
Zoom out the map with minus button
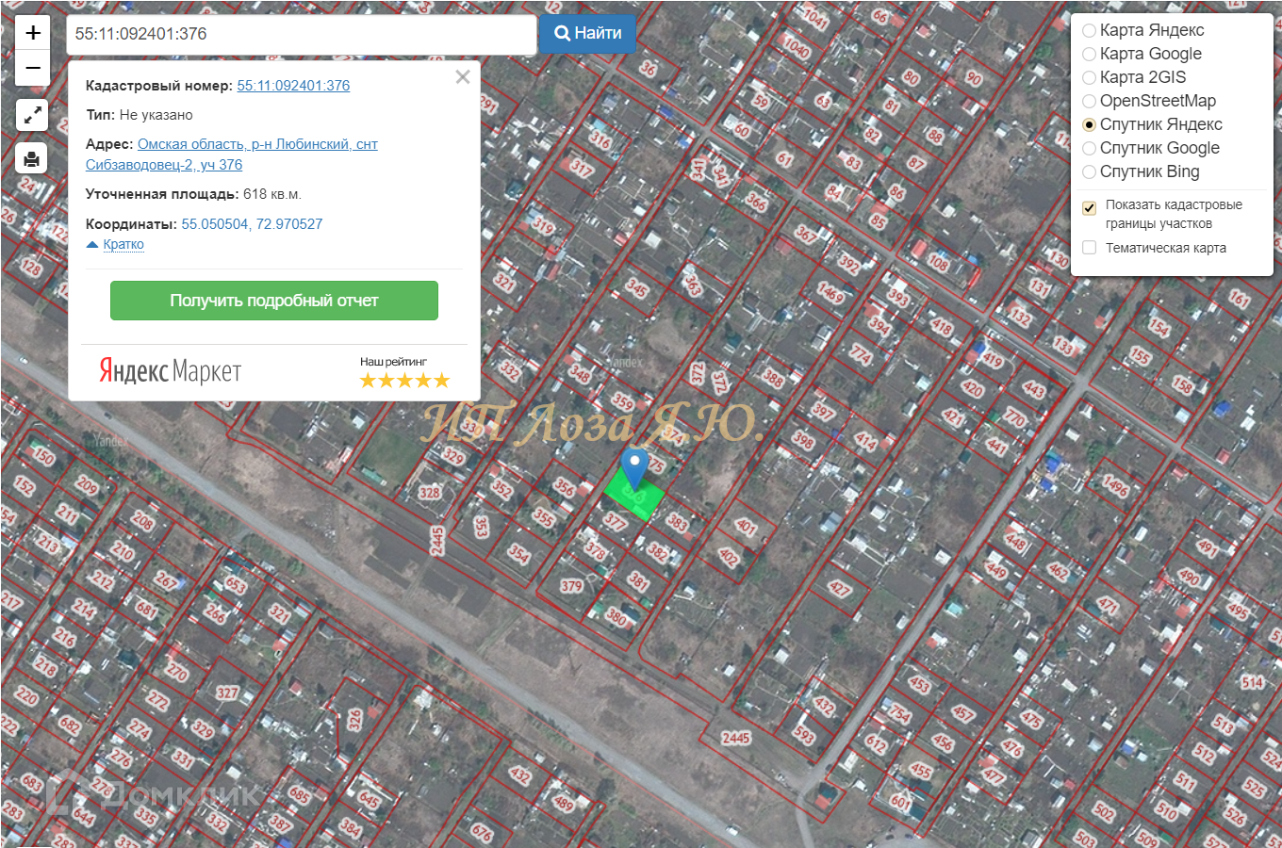(x=33, y=68)
